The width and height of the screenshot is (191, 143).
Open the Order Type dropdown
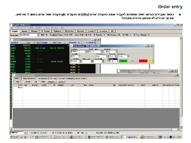107,56
